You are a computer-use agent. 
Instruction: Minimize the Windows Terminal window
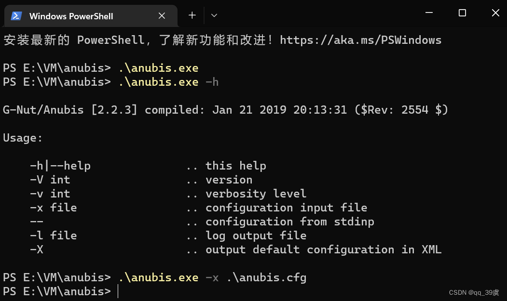(x=429, y=13)
